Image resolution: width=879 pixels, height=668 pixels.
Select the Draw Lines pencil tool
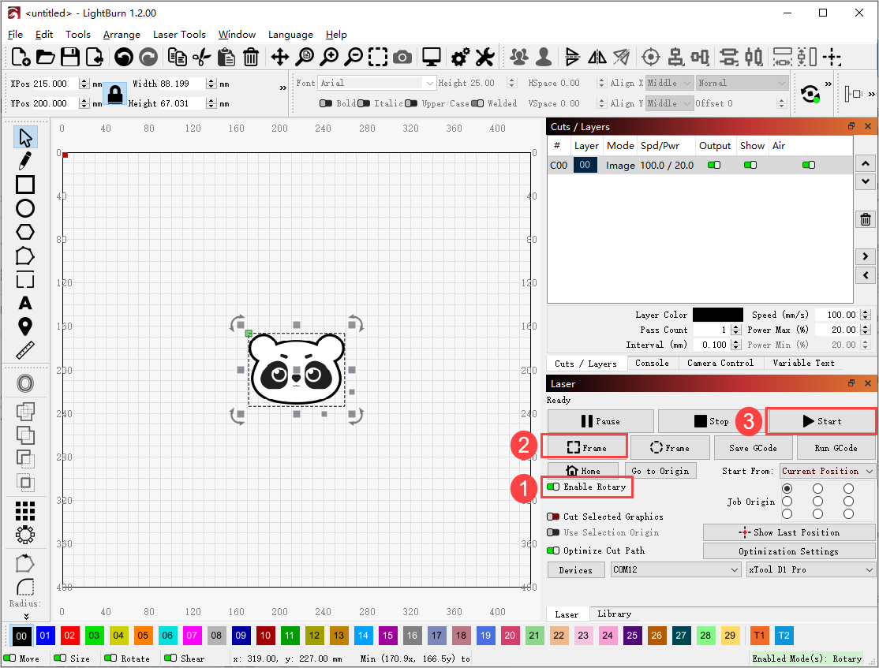[24, 161]
